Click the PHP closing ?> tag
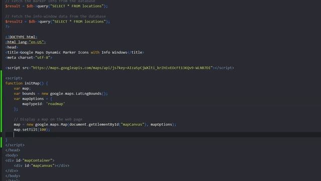This screenshot has width=321, height=181. [x=8, y=27]
